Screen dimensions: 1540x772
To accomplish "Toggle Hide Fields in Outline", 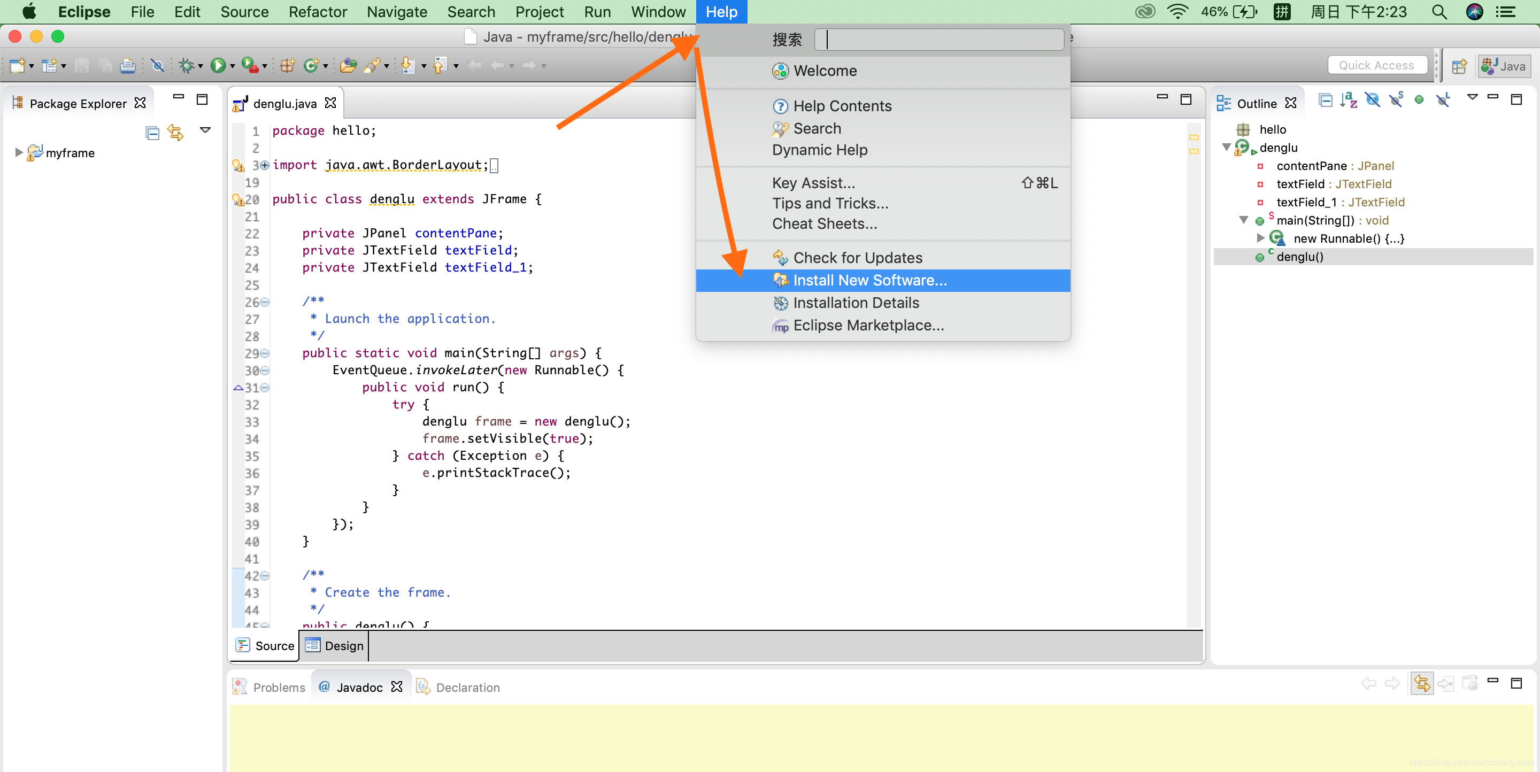I will (x=1373, y=101).
